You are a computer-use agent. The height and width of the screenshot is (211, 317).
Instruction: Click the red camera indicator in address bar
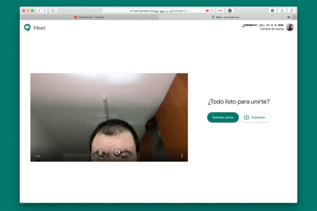pyautogui.click(x=207, y=10)
